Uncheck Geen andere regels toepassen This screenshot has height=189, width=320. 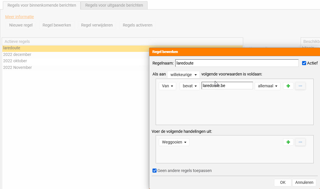(155, 171)
